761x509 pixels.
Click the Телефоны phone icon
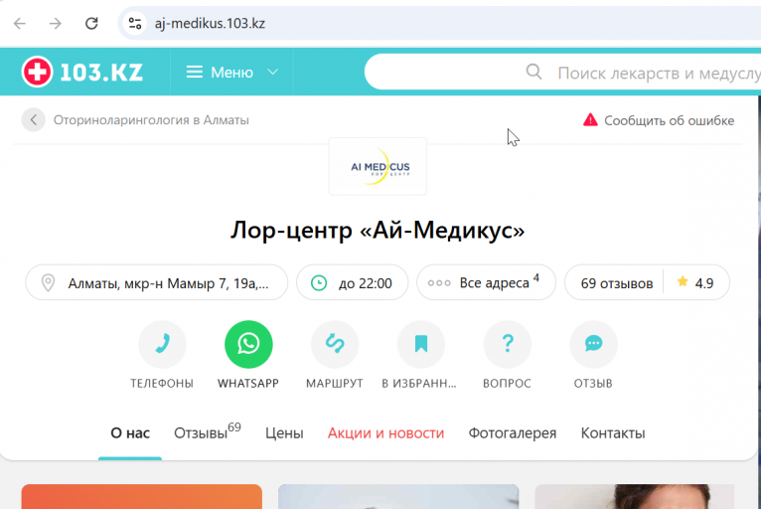click(162, 344)
